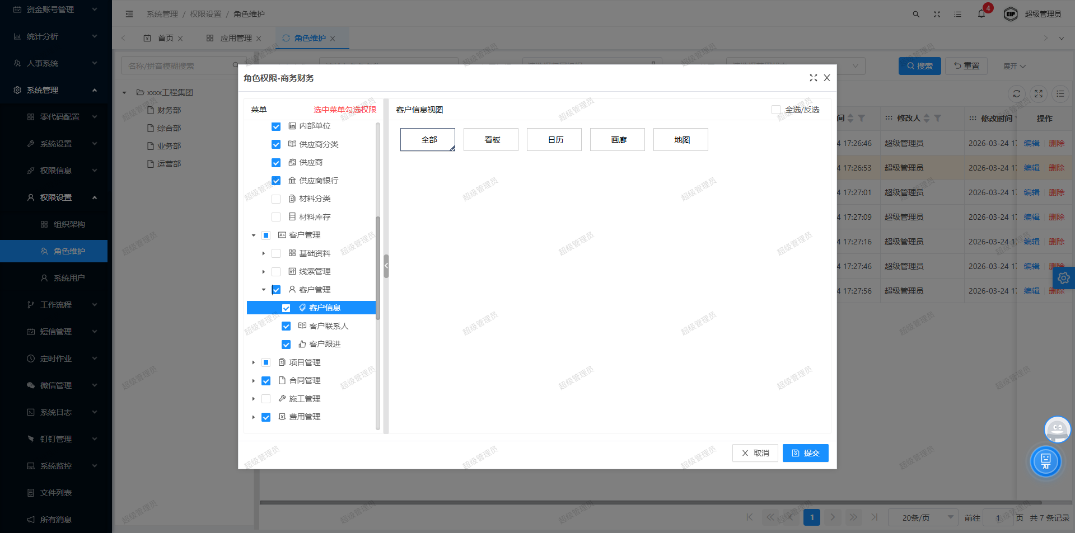Image resolution: width=1075 pixels, height=533 pixels.
Task: Click the 客户信息 tag icon in menu tree
Action: pos(302,308)
